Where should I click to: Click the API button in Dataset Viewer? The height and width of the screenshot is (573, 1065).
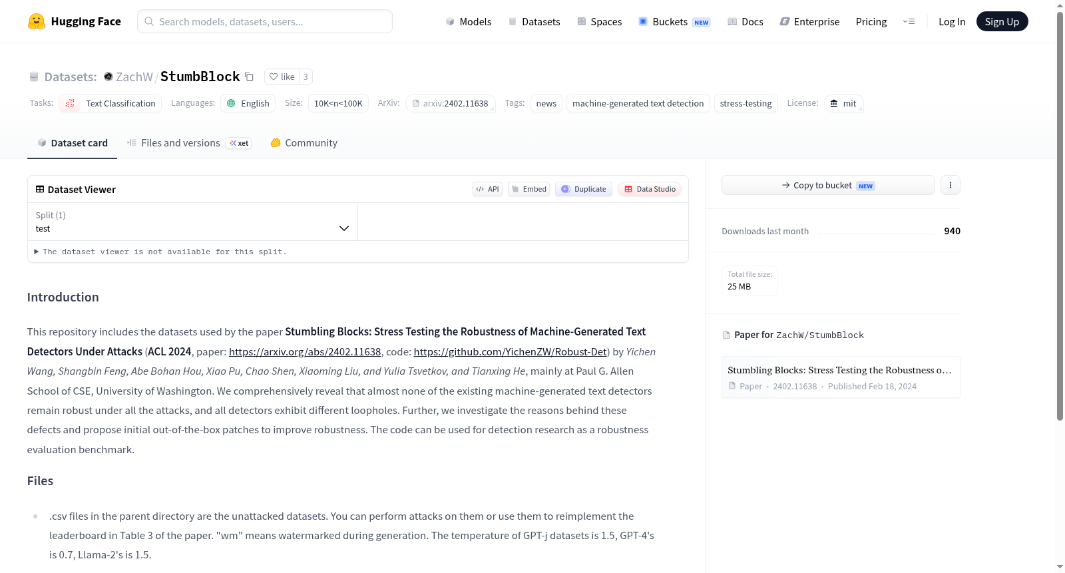click(487, 189)
